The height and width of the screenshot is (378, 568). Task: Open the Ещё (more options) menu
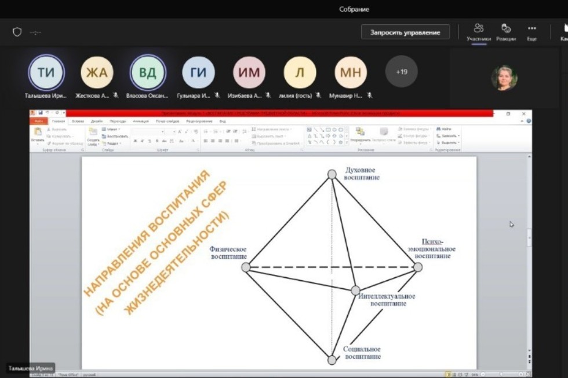click(531, 31)
